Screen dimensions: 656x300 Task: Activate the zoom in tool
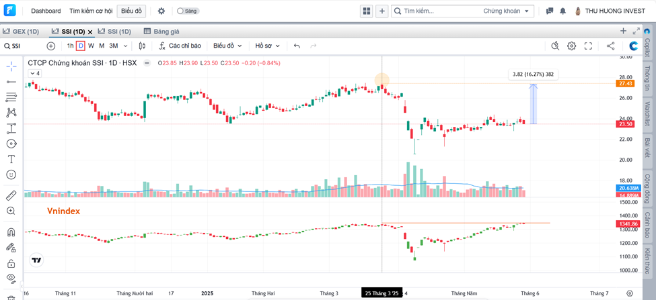pos(11,211)
